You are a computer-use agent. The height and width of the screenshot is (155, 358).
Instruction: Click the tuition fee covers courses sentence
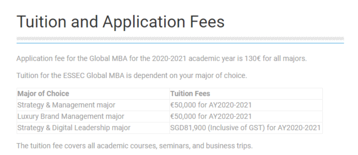click(135, 145)
